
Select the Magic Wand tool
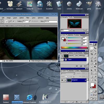click(x=95, y=51)
